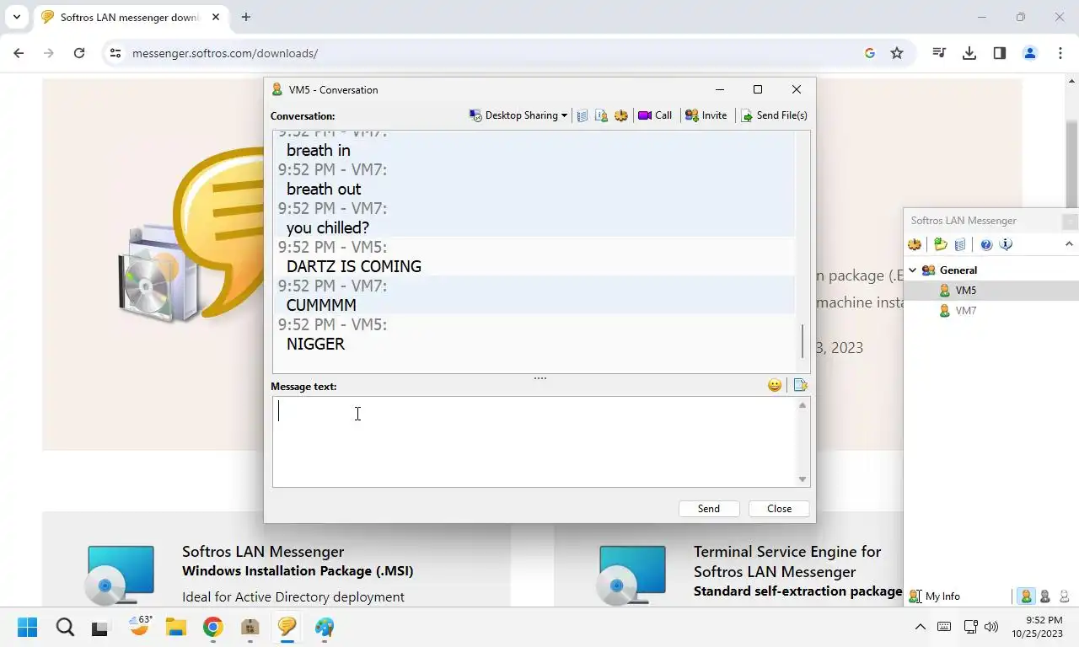Invite users to the conversation
Viewport: 1079px width, 647px height.
pos(706,115)
